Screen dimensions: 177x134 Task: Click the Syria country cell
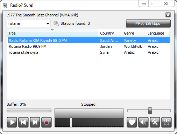click(104, 52)
